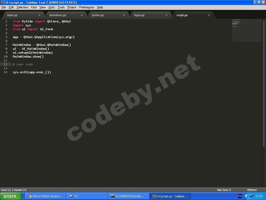Expand hidden system tray icons

(x=246, y=196)
